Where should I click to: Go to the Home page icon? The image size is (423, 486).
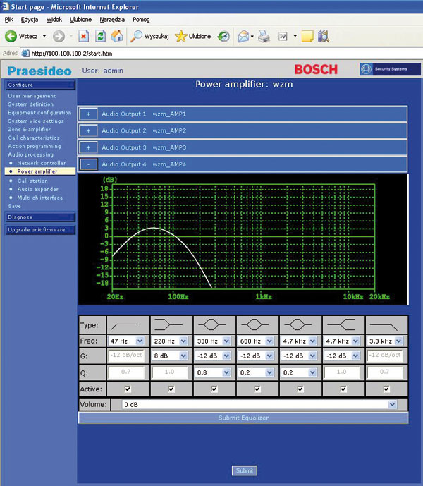(x=117, y=36)
